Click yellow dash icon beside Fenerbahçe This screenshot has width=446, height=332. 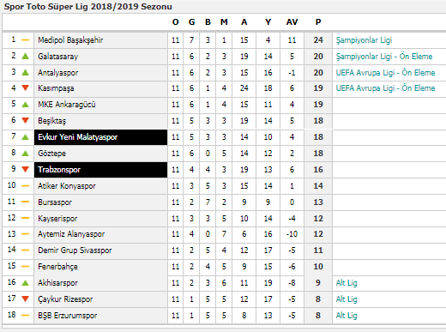[x=26, y=267]
